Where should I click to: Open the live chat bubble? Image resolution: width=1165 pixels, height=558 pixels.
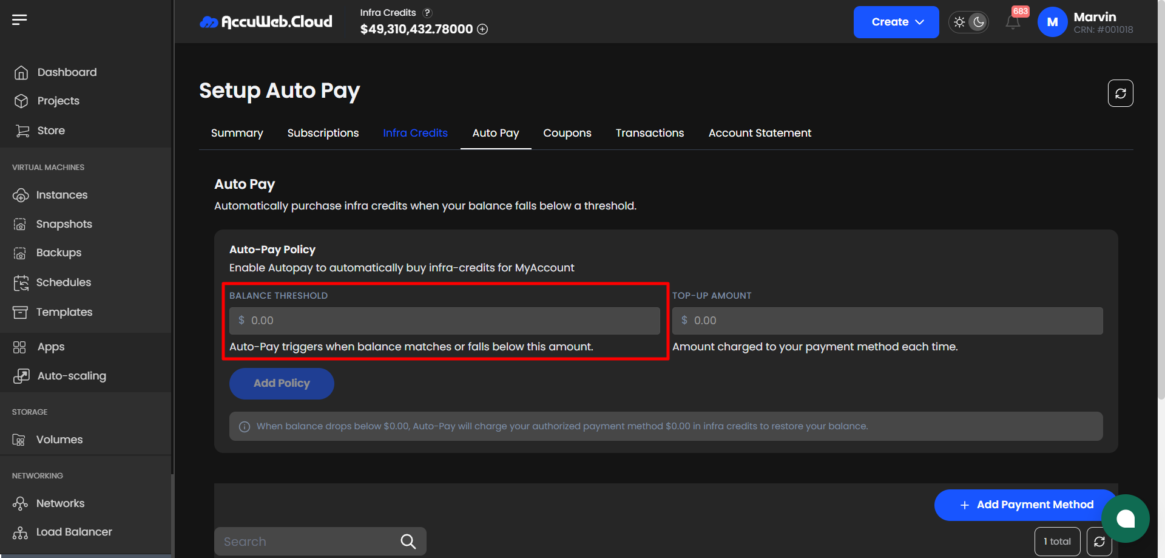pyautogui.click(x=1126, y=519)
